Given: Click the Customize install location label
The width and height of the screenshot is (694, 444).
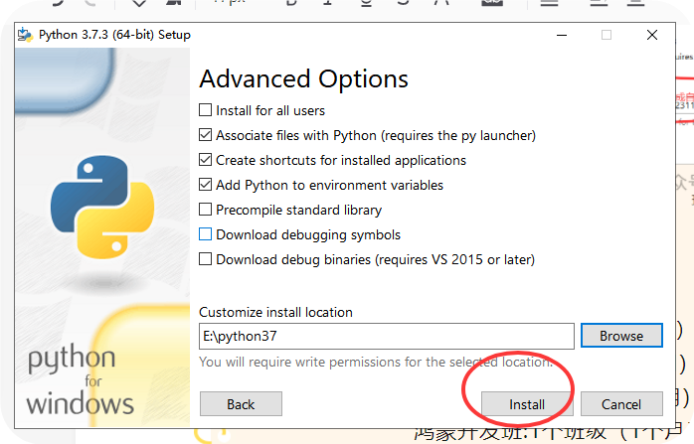Looking at the screenshot, I should coord(275,312).
